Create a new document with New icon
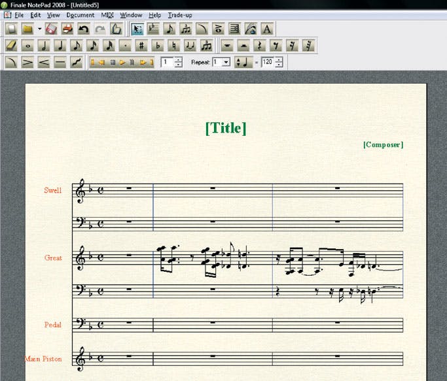447x381 pixels. point(11,29)
